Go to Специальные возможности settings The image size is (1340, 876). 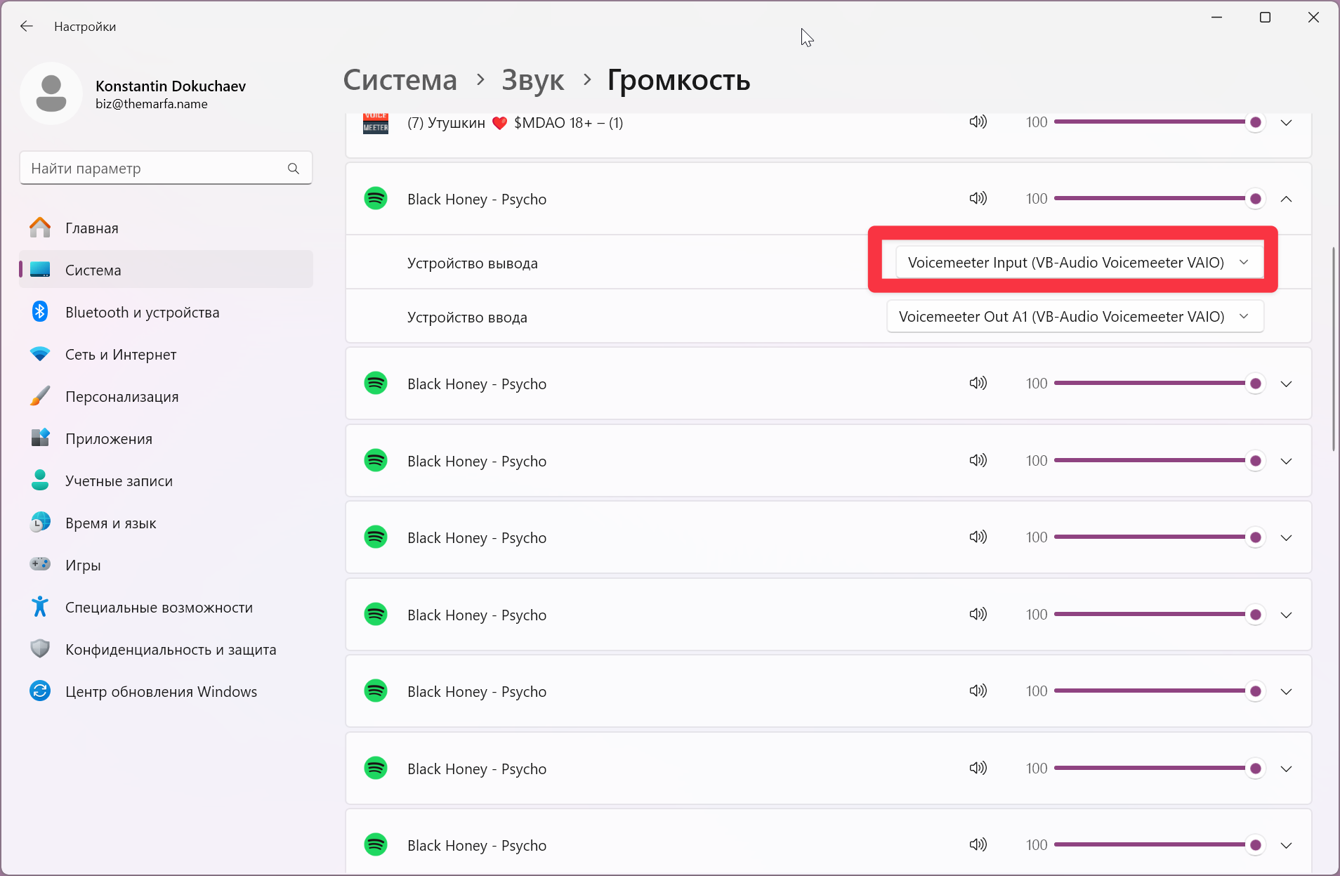point(159,608)
